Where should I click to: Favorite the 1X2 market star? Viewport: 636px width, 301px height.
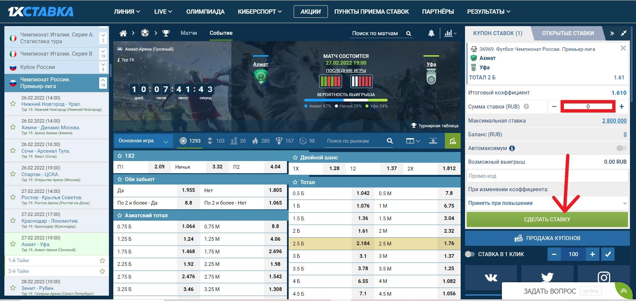point(119,156)
